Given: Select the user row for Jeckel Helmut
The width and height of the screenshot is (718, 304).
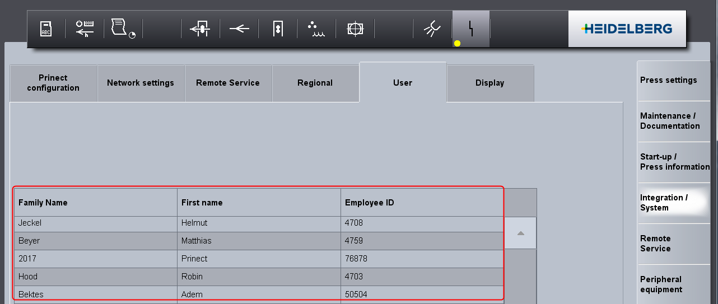Looking at the screenshot, I should 258,223.
